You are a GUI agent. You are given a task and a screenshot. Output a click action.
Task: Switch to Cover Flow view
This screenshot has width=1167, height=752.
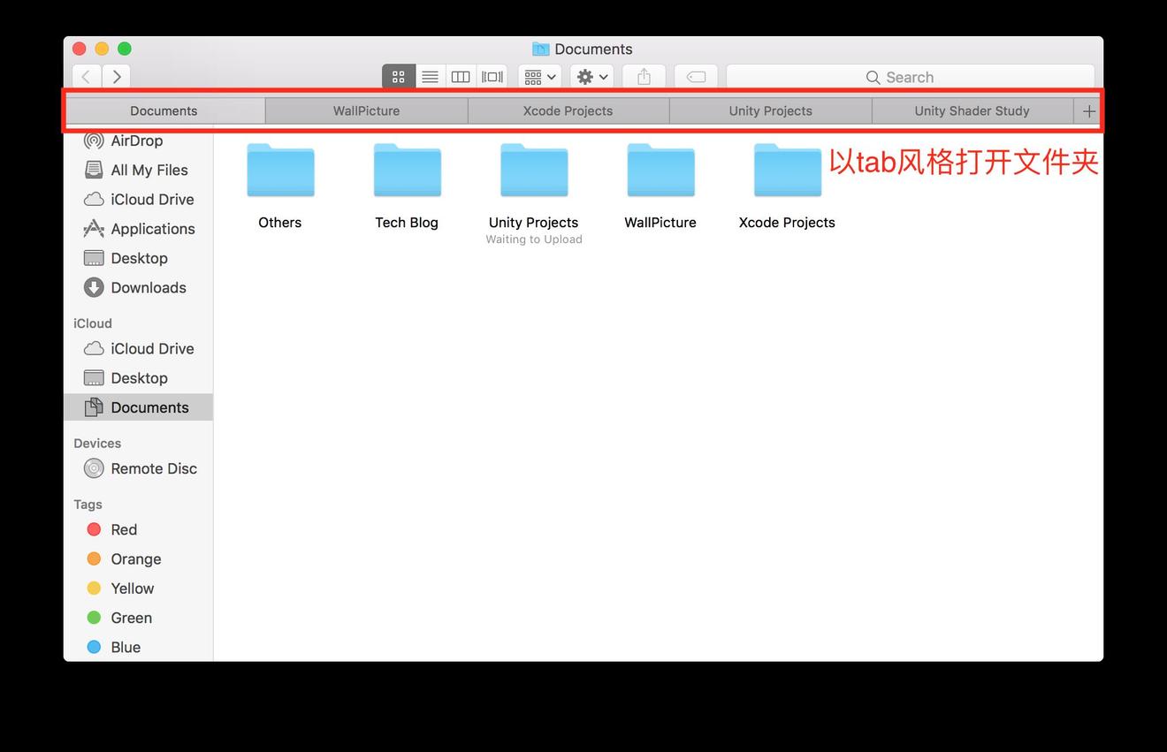tap(492, 76)
